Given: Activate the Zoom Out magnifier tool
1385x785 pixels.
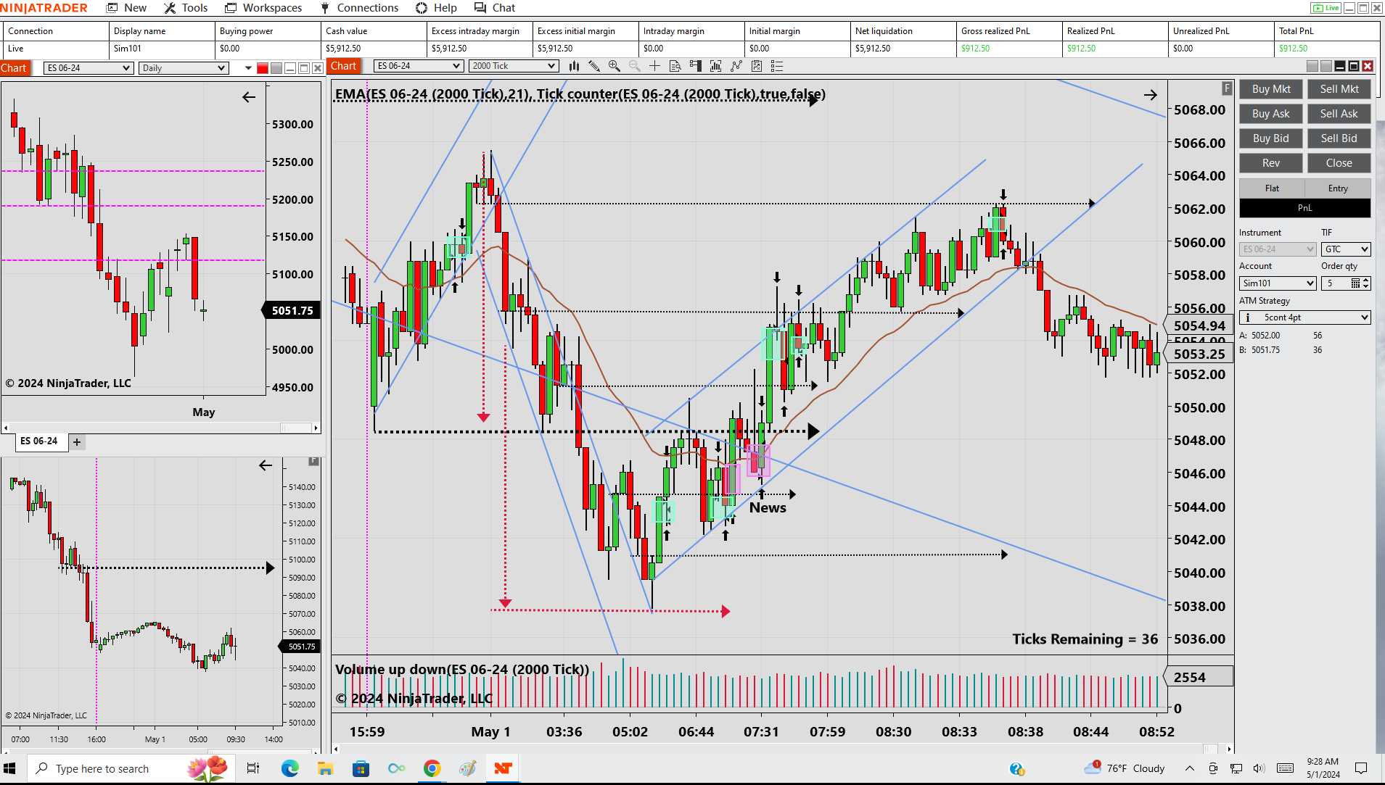Looking at the screenshot, I should 635,66.
